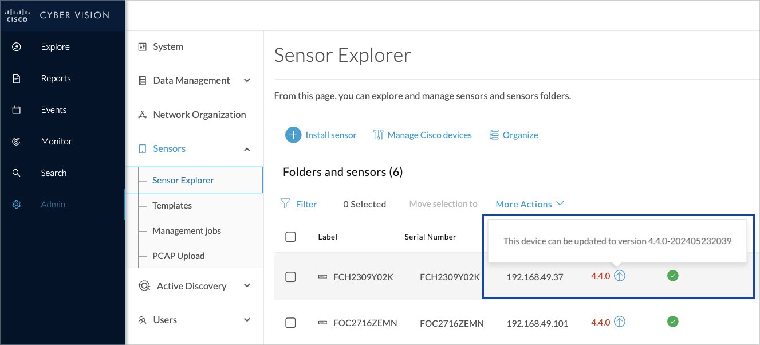Click the Sensor Explorer page title

tap(342, 55)
